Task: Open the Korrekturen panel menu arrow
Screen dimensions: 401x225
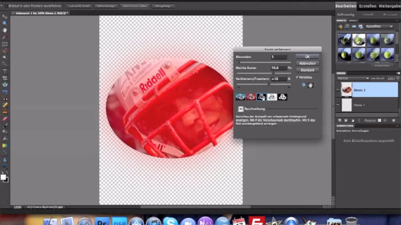Action: pos(397,126)
